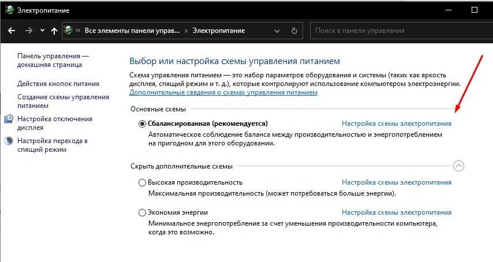Image resolution: width=493 pixels, height=262 pixels.
Task: Refresh the Электропитание page
Action: pyautogui.click(x=294, y=31)
